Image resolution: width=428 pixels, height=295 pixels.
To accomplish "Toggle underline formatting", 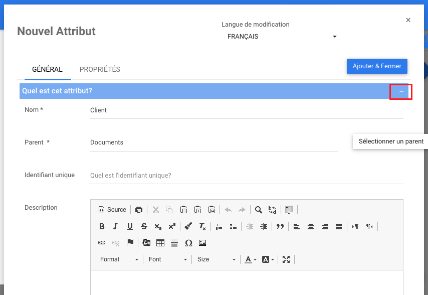I will 130,226.
